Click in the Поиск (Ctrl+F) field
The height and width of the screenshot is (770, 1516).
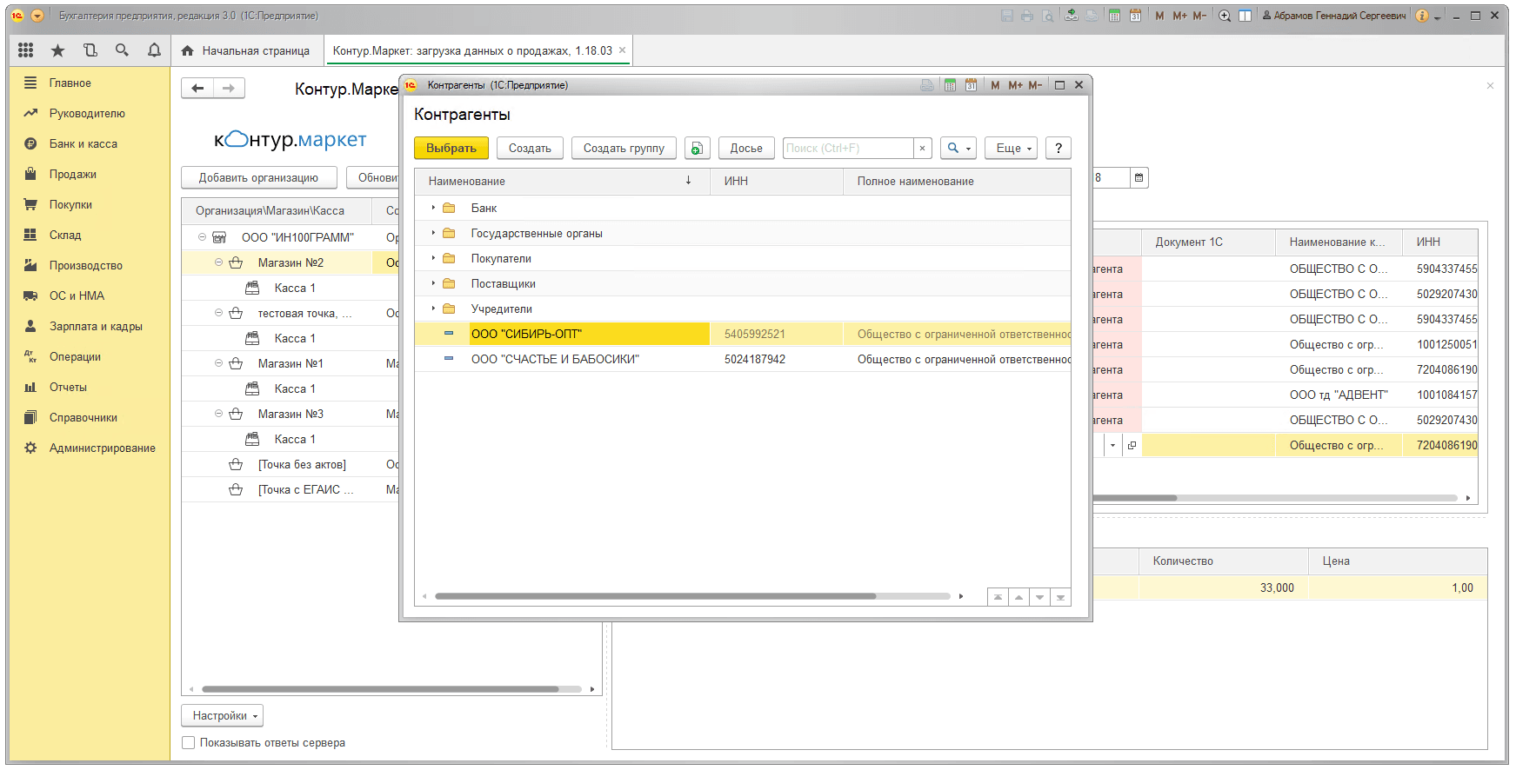click(x=848, y=149)
